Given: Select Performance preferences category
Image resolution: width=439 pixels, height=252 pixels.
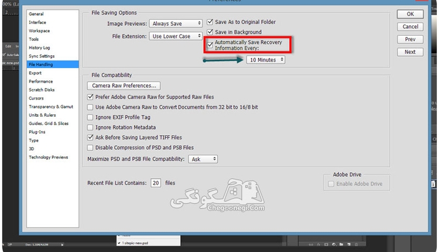Looking at the screenshot, I should pos(40,81).
